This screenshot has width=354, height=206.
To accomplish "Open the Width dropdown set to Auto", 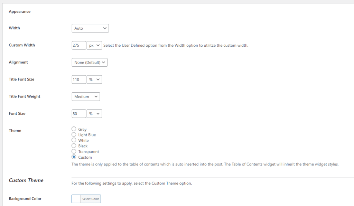I will pyautogui.click(x=90, y=28).
